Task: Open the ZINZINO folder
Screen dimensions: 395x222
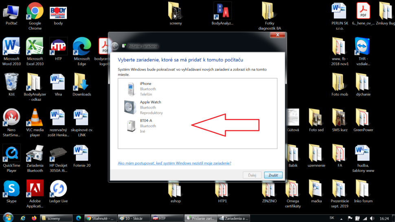Action: point(269,193)
